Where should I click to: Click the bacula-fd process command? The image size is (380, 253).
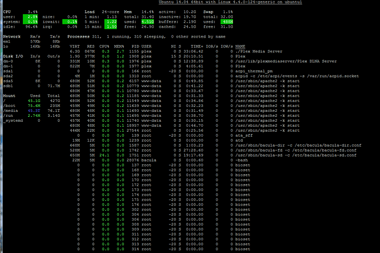[x=296, y=150]
